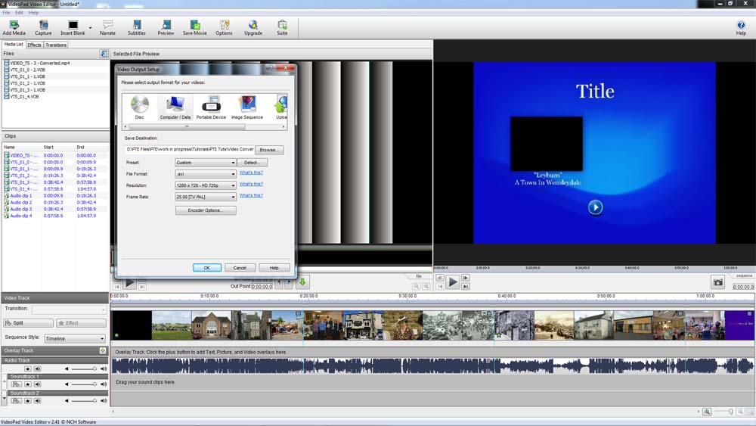Add overlay with the green plus icon
Viewport: 756px width, 426px height.
pyautogui.click(x=103, y=351)
